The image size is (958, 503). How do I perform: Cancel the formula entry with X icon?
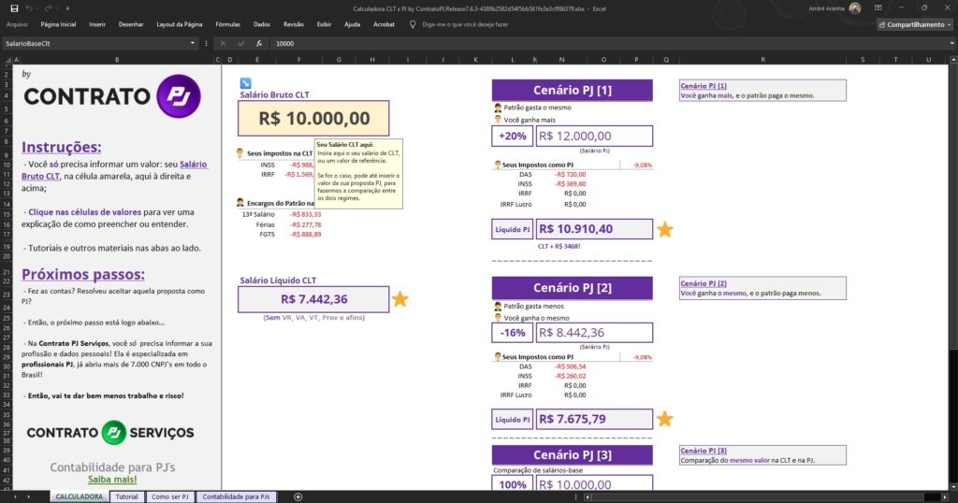(223, 43)
